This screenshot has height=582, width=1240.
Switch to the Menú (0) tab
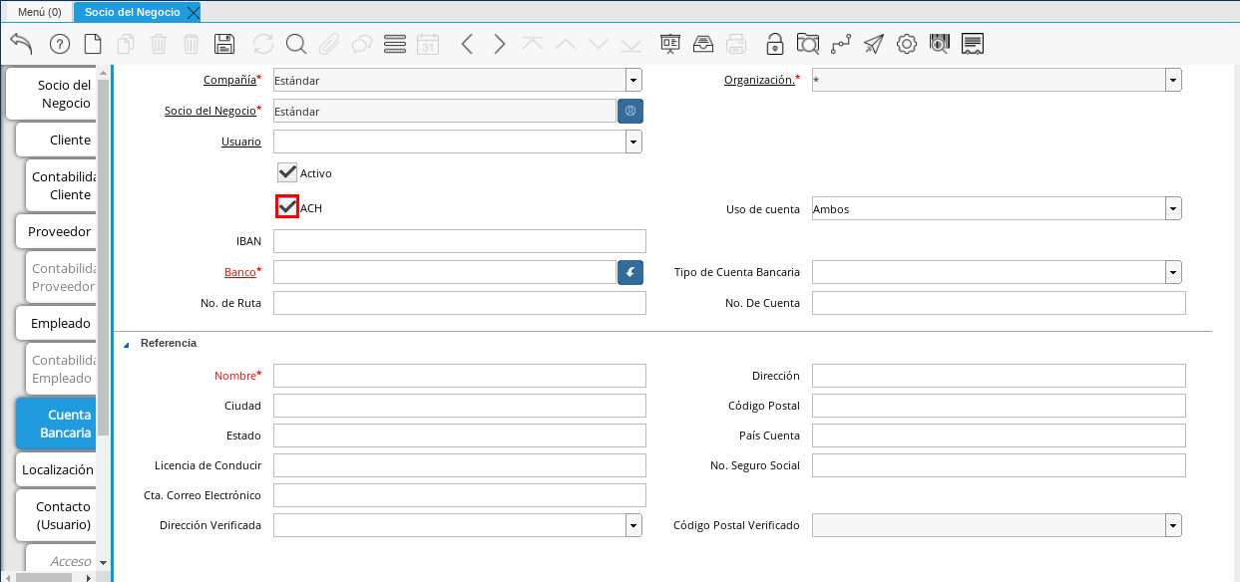[x=40, y=12]
